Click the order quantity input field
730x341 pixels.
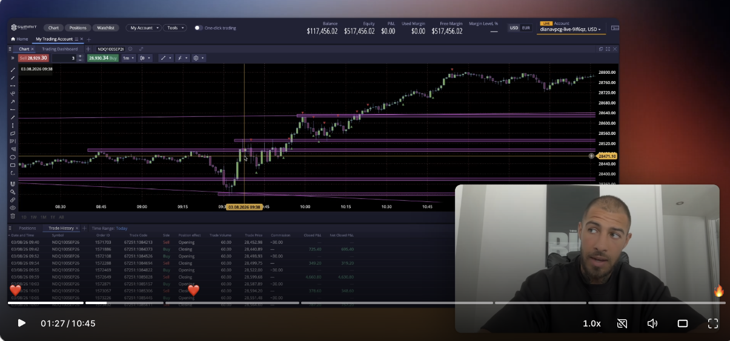click(x=64, y=58)
